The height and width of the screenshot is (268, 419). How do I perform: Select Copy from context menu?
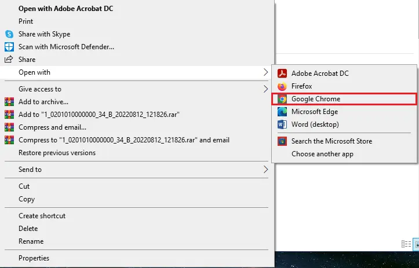136,199
